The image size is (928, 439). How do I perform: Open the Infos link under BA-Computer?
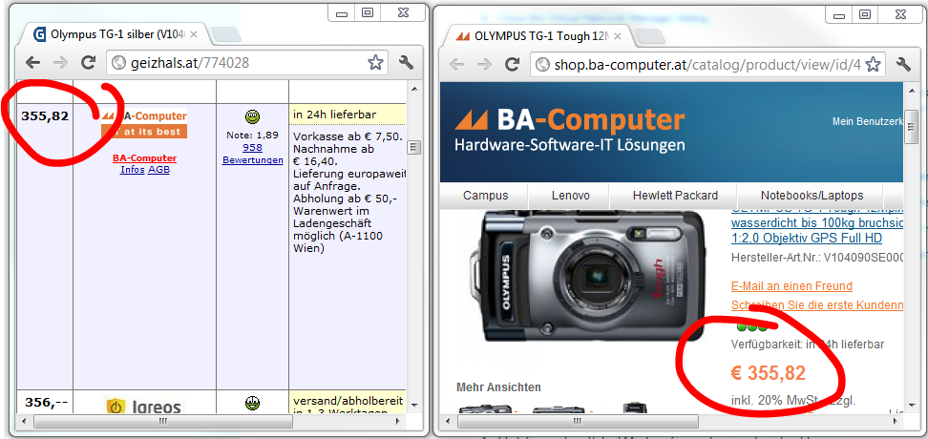point(132,170)
